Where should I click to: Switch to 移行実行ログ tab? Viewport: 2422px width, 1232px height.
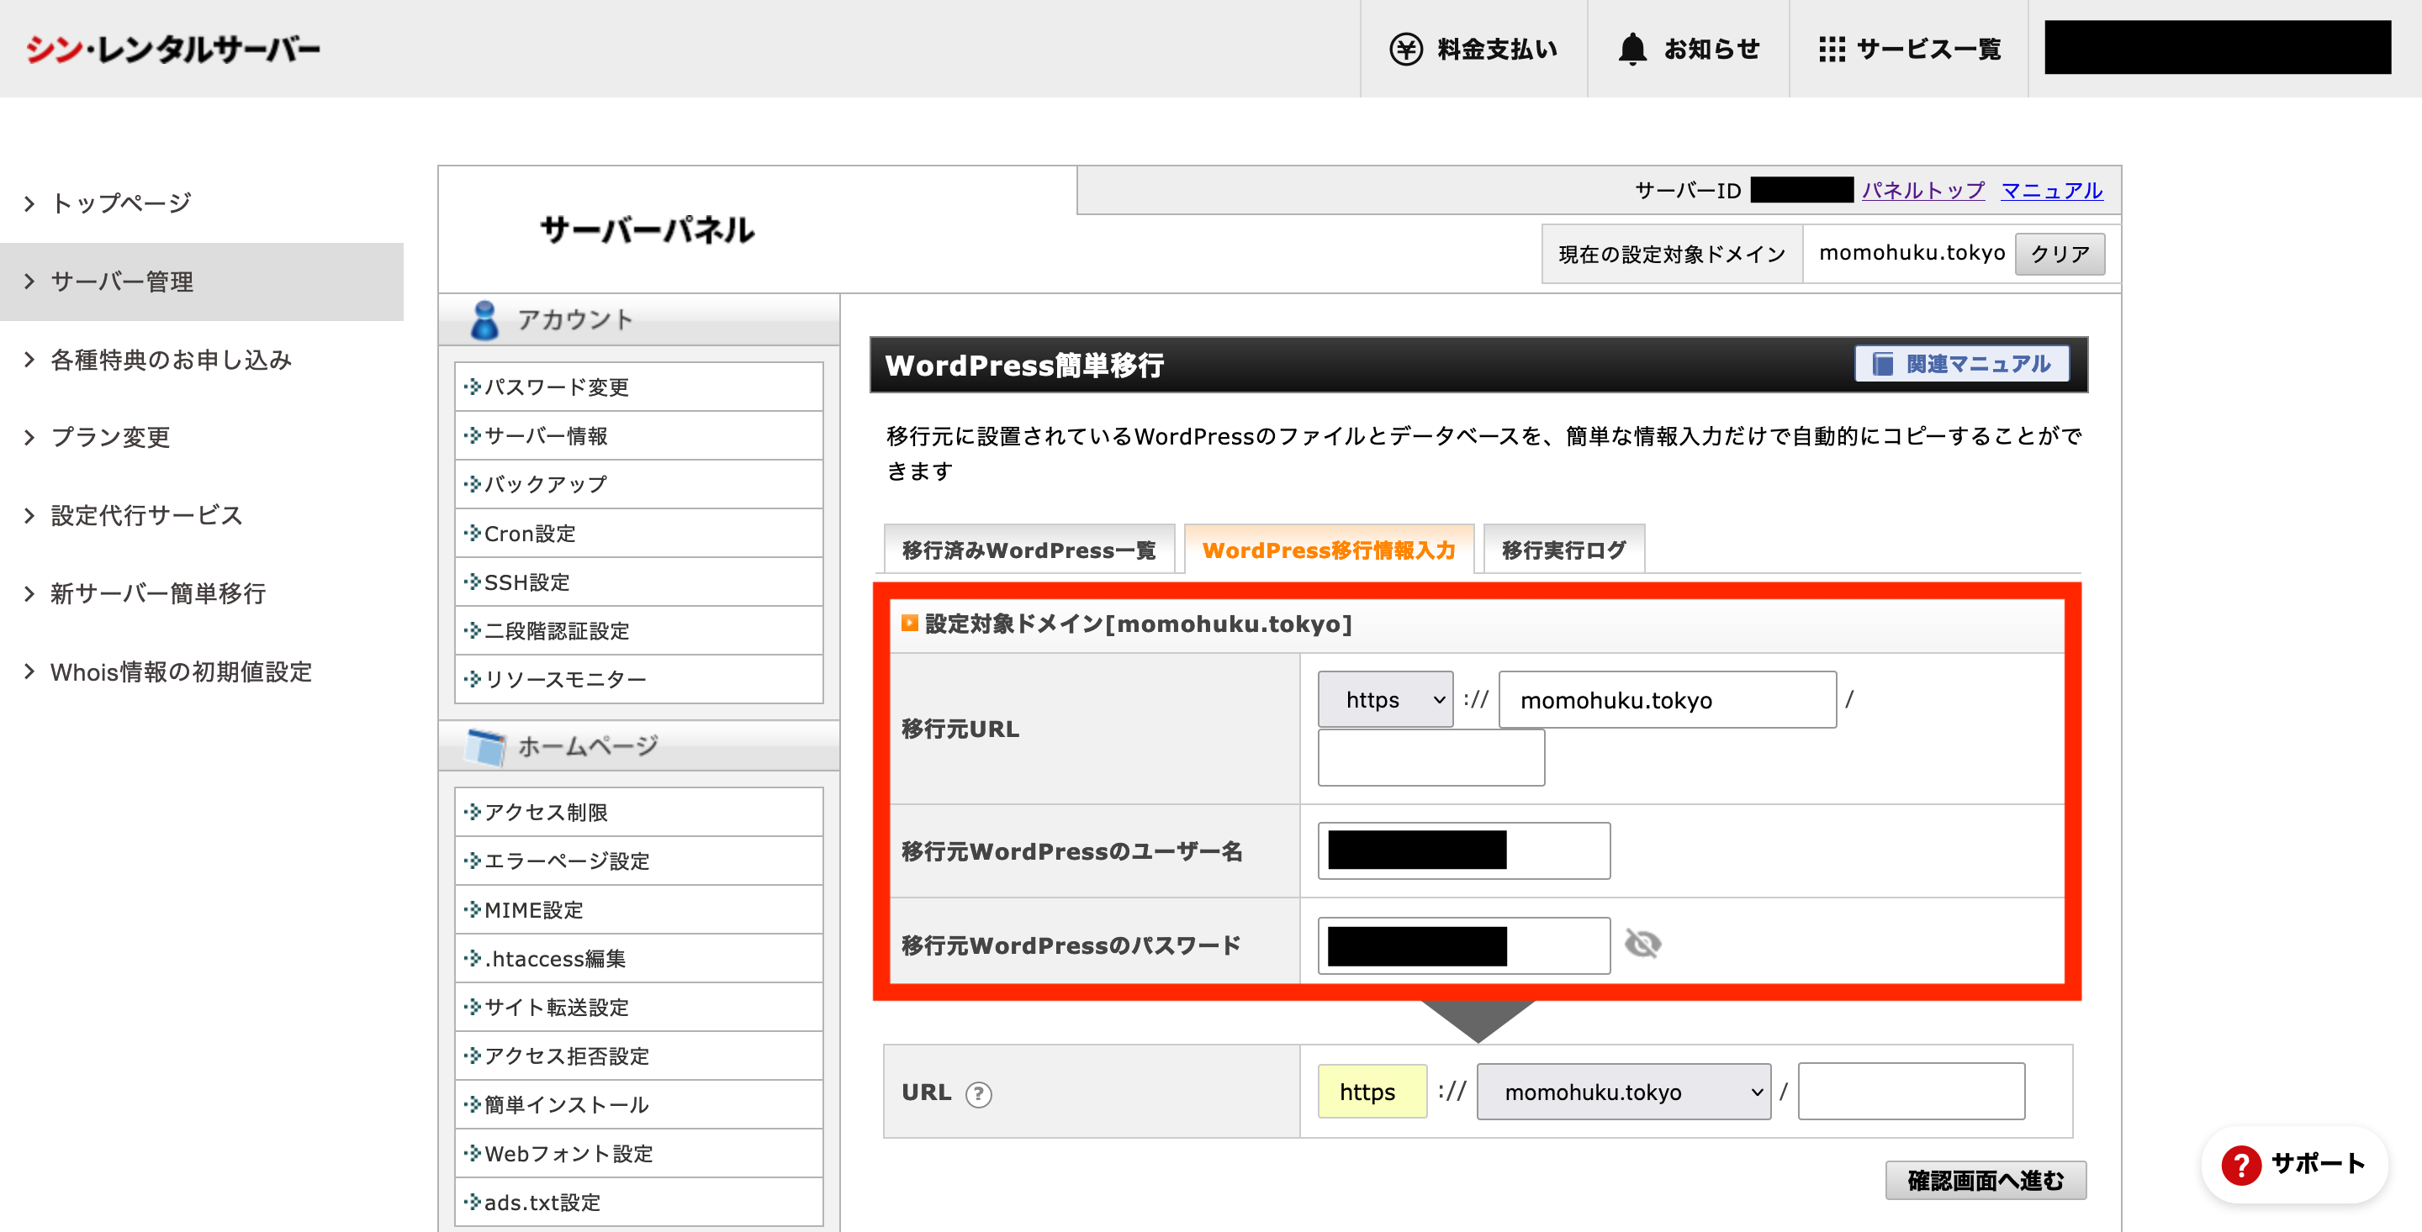click(x=1563, y=549)
